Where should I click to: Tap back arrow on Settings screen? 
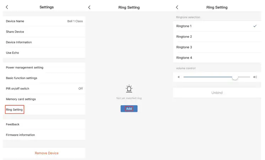[x=7, y=7]
